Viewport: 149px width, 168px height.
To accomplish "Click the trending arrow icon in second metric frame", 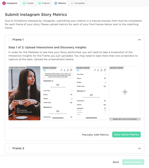I will pos(95,70).
